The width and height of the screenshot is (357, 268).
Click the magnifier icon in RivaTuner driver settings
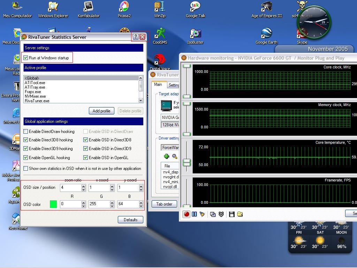pos(175,156)
